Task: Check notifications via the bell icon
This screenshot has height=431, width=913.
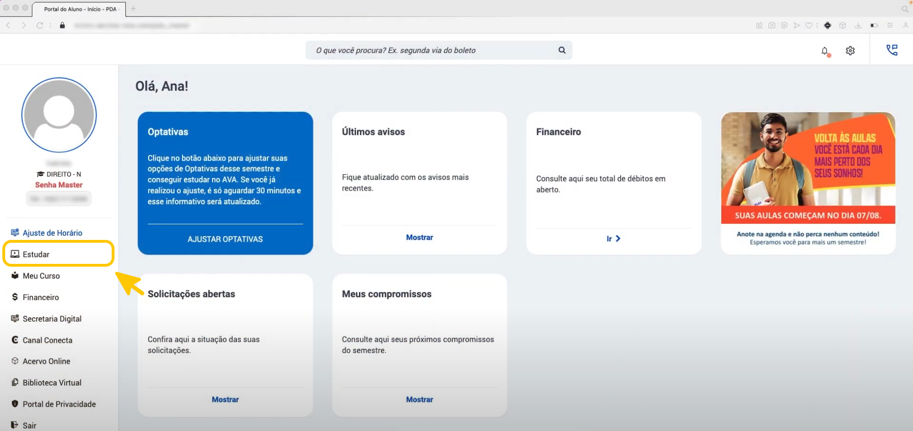Action: click(x=825, y=51)
